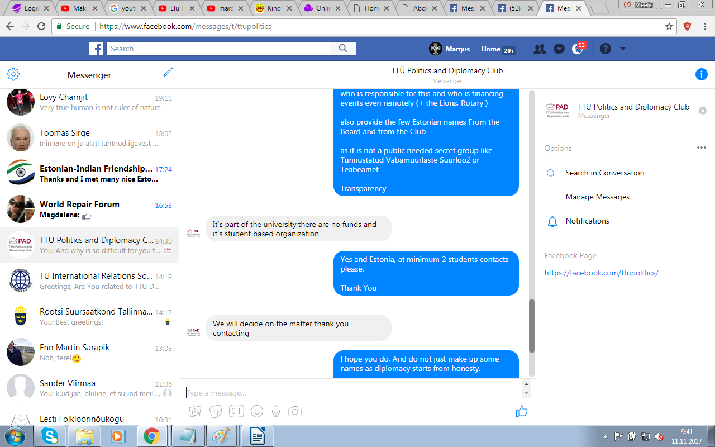Click the search magnifier button in Facebook bar
The width and height of the screenshot is (715, 447).
(343, 49)
